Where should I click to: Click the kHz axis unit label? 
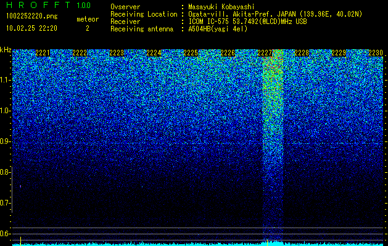pyautogui.click(x=6, y=50)
